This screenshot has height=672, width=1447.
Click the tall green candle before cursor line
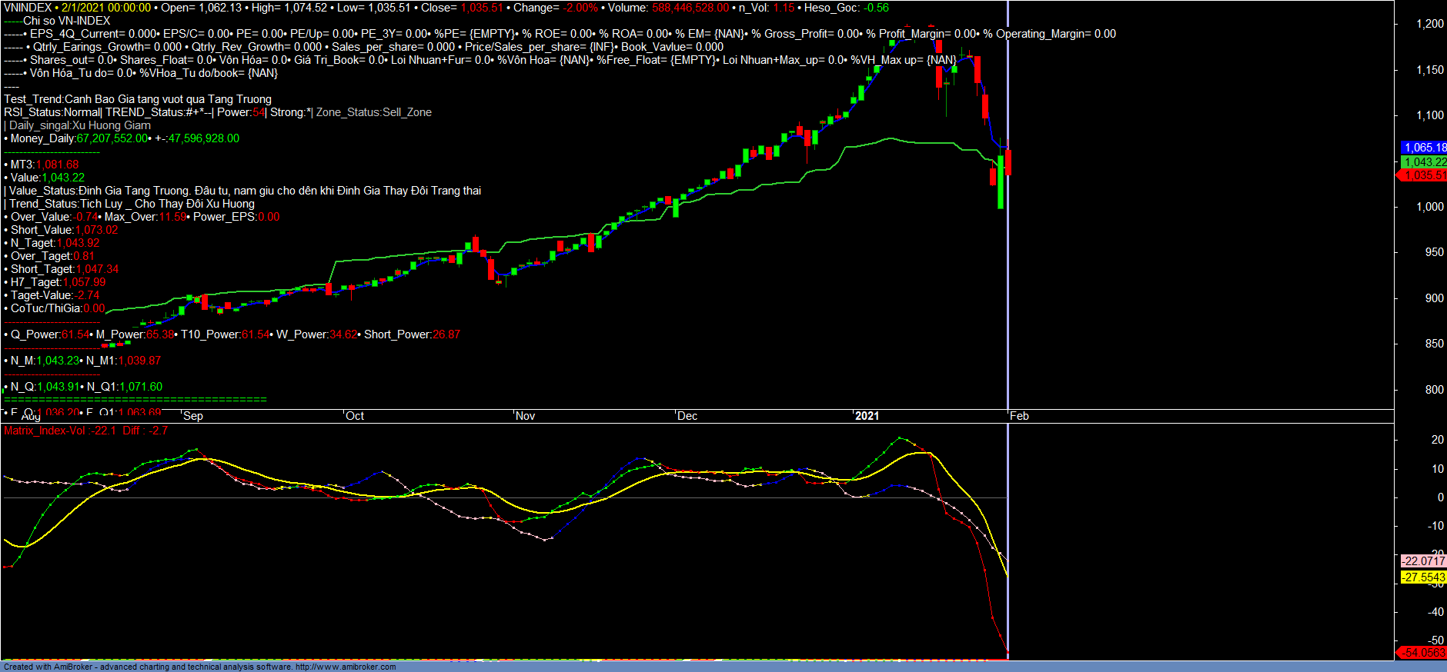[1001, 182]
